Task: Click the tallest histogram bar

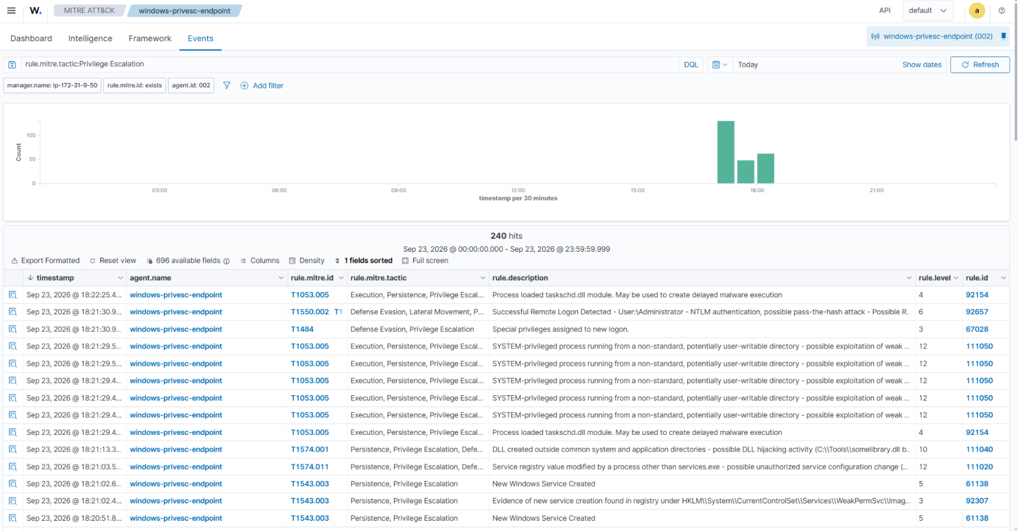Action: click(726, 152)
